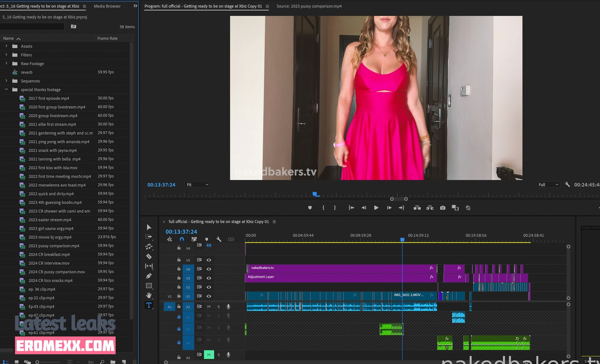
Task: Enable voice-over record on A1
Action: coord(228,306)
